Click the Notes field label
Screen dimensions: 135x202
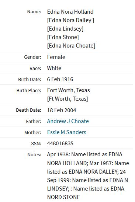pos(34,154)
